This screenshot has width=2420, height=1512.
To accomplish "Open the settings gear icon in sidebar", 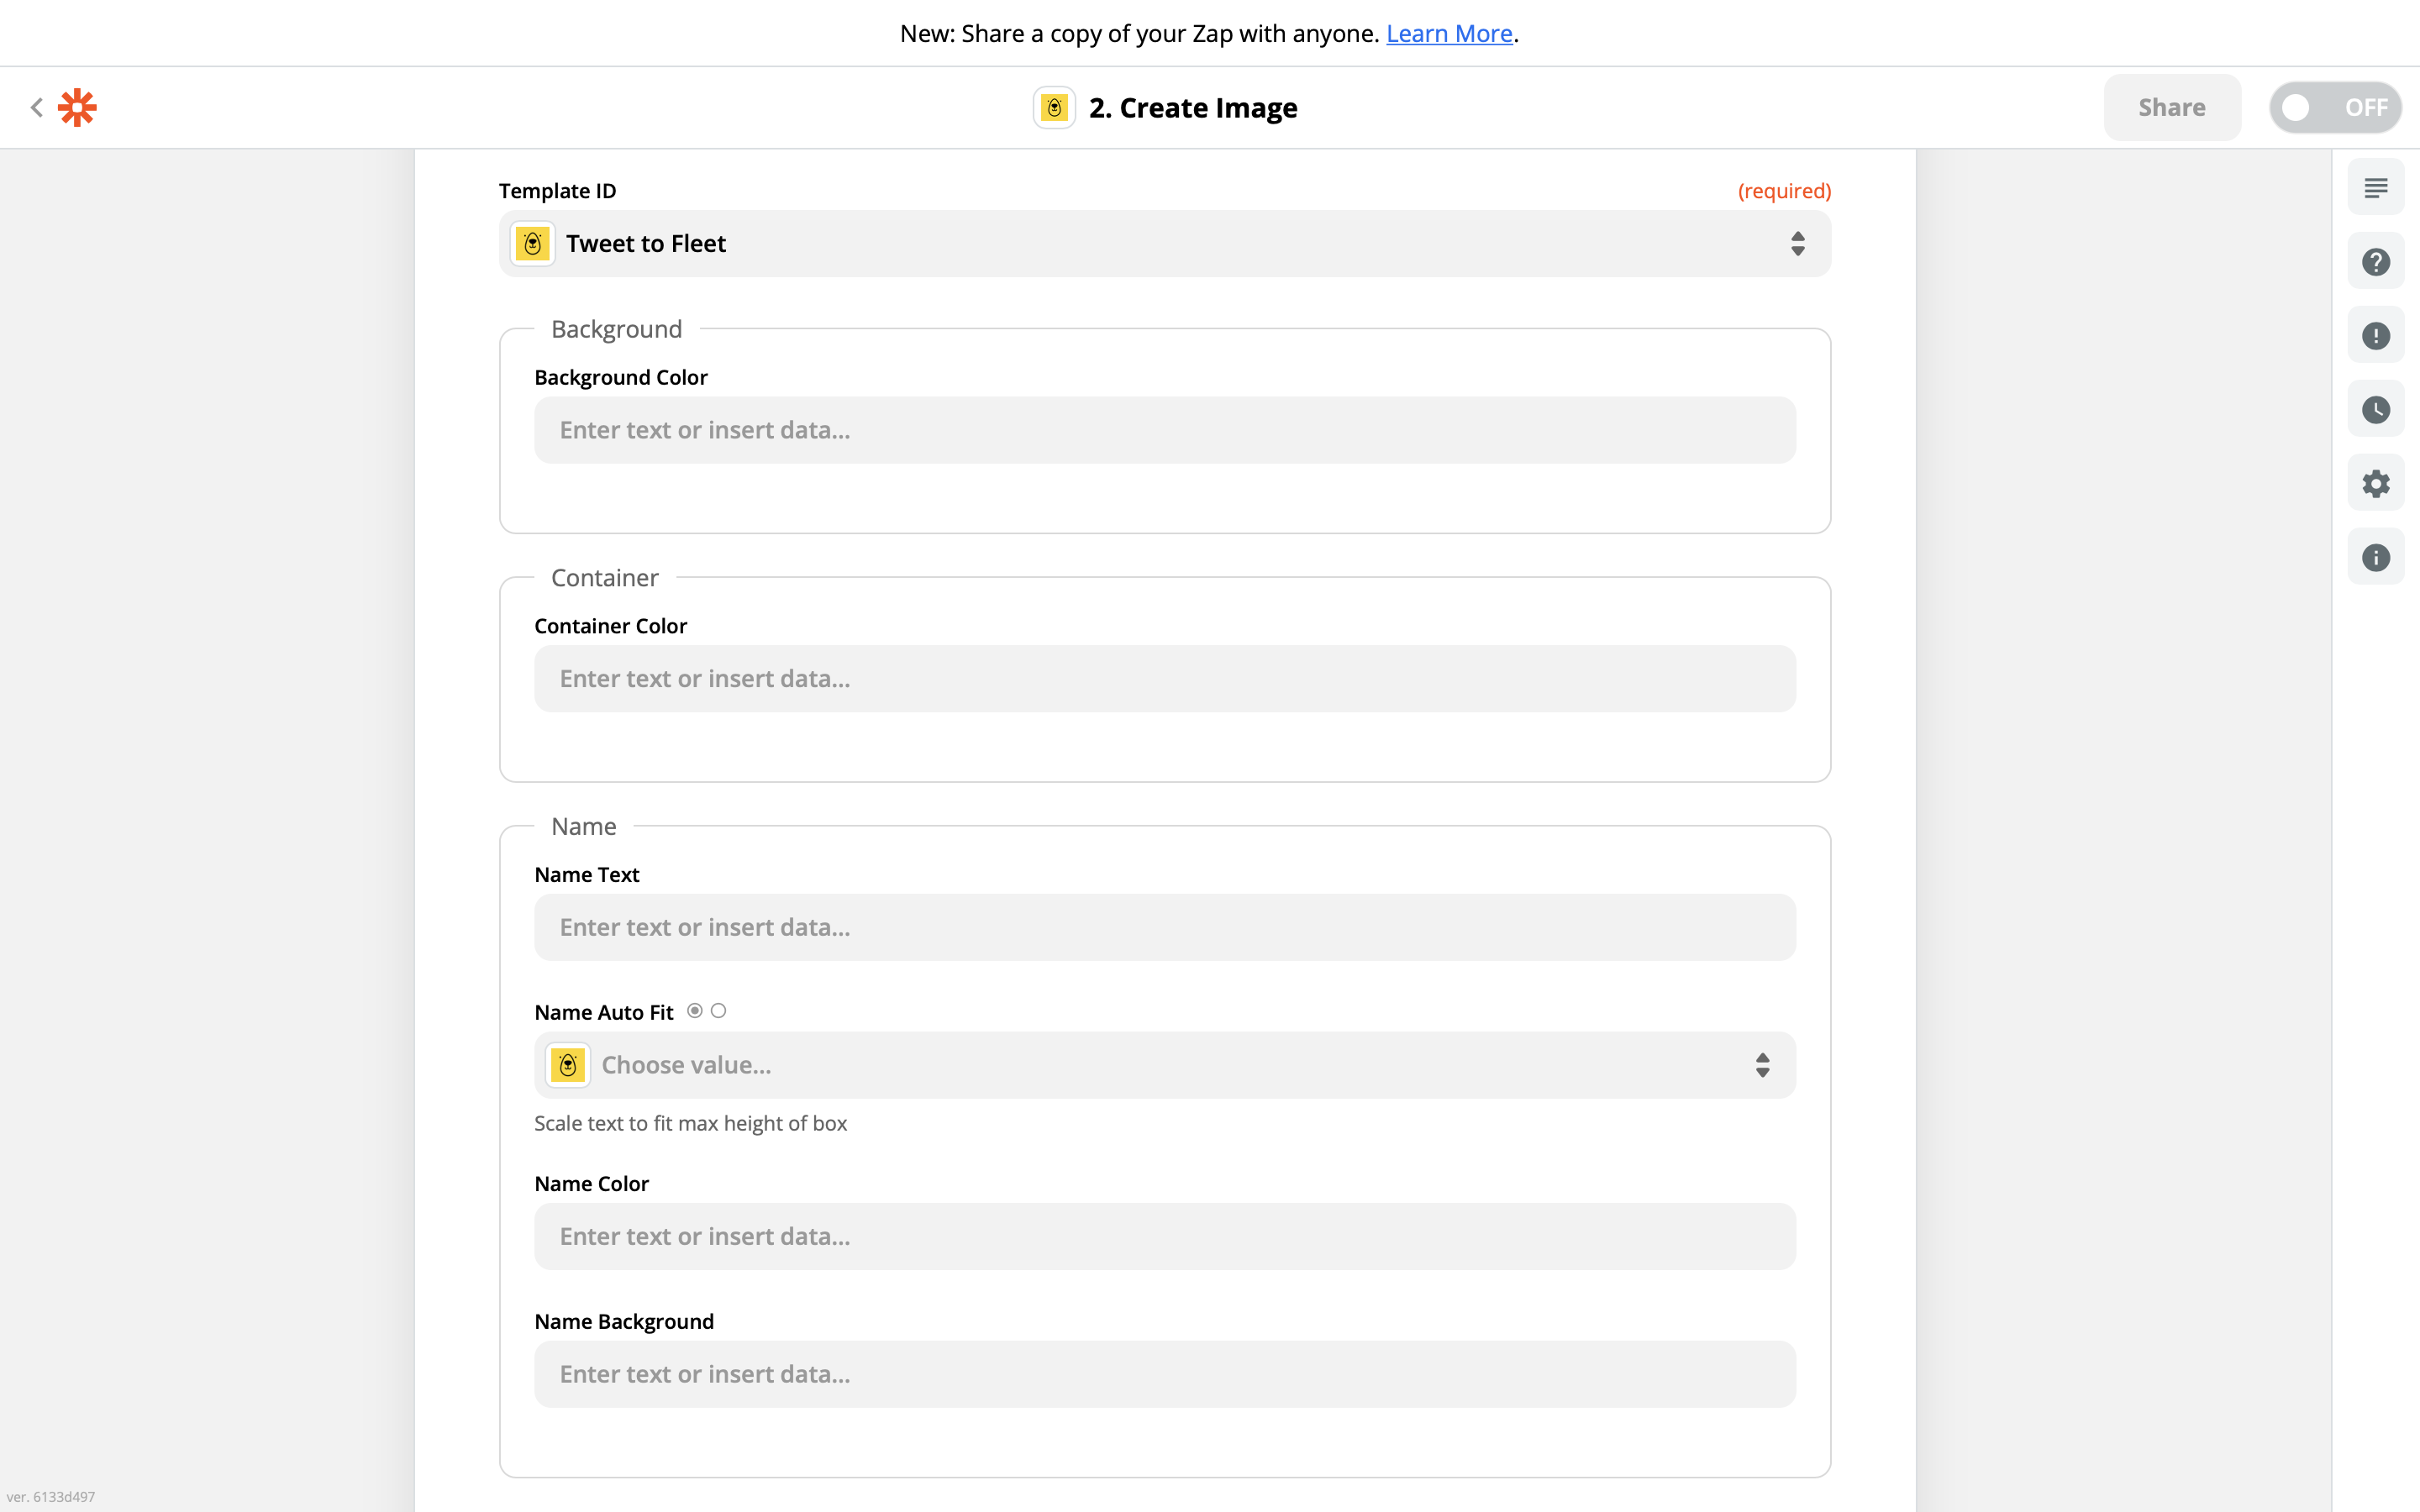I will point(2376,483).
